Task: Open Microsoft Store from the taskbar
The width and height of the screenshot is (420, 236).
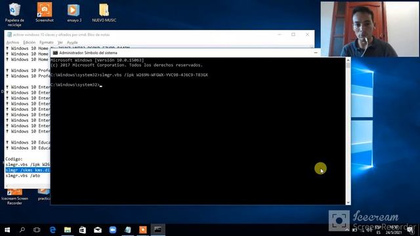Action: (x=83, y=229)
